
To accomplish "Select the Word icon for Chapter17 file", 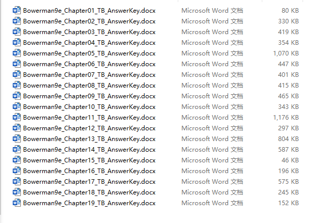I will coord(16,181).
